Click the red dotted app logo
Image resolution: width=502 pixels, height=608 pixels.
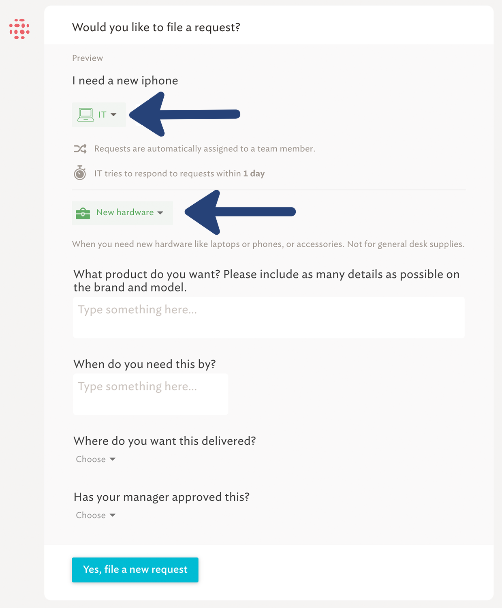(19, 29)
